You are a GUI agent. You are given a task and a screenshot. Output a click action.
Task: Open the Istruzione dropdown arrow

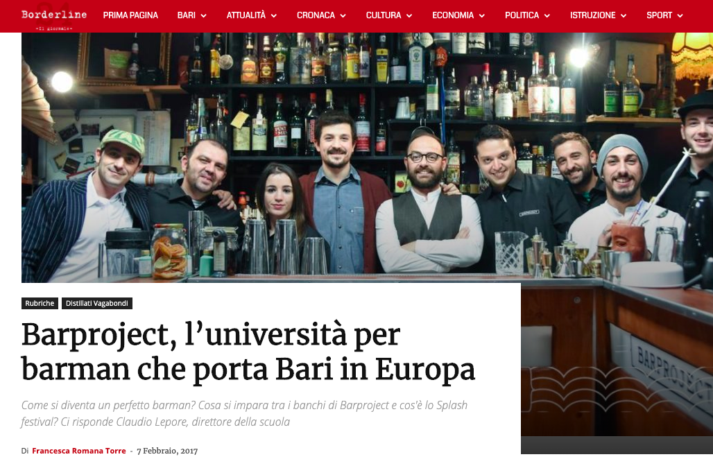pyautogui.click(x=624, y=16)
